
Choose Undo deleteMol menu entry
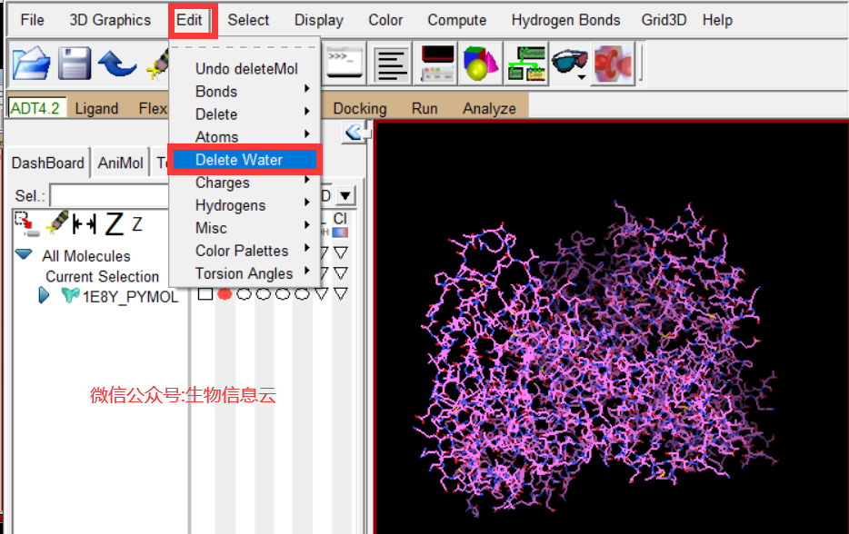point(245,69)
